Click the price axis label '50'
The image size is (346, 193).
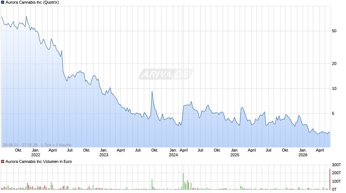pos(334,31)
